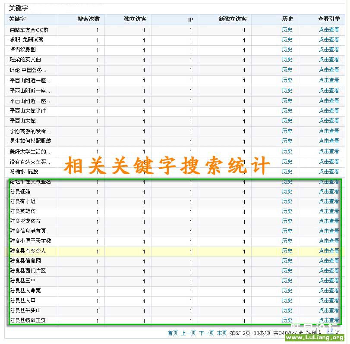350x344 pixels.
Task: Click 点击查看 for 陆良征婚
Action: pos(329,191)
